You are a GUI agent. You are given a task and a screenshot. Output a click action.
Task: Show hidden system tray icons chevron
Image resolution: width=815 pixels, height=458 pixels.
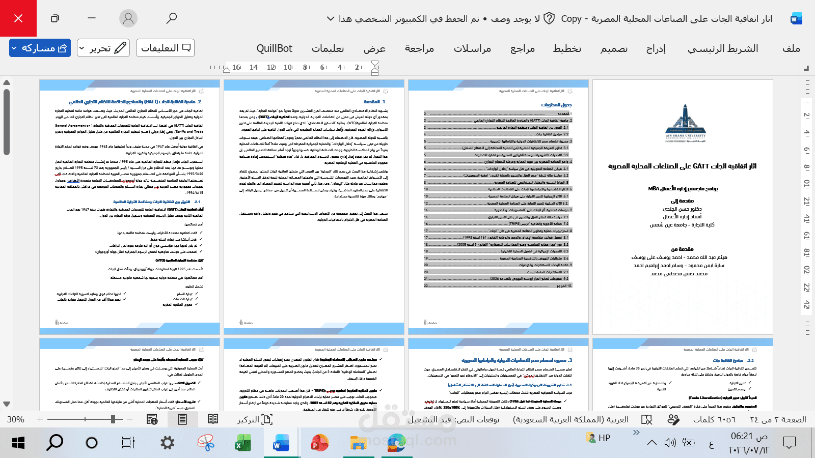[x=652, y=443]
